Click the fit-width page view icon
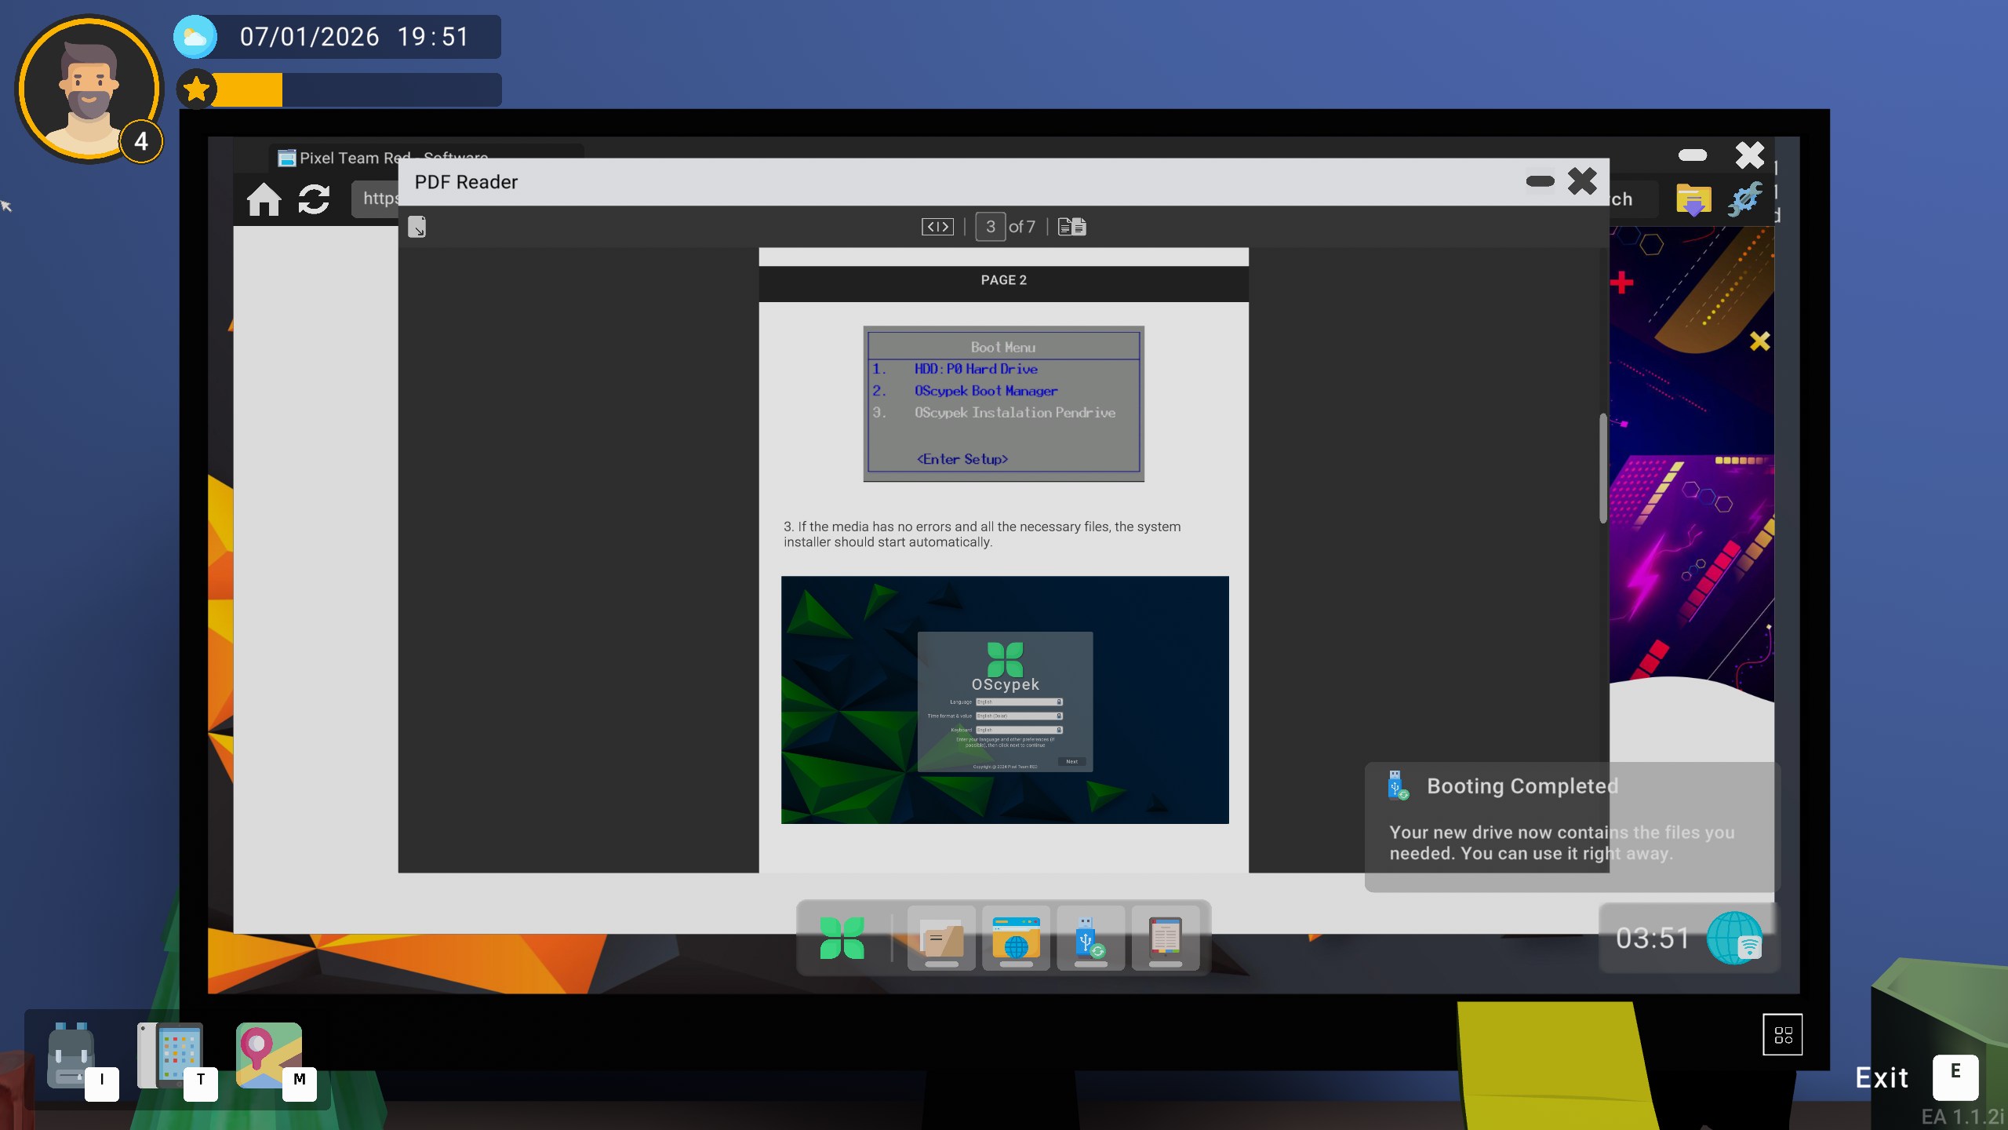Viewport: 2008px width, 1130px height. point(937,227)
